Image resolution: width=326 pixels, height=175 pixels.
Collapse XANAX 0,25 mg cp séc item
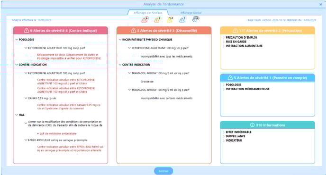26,98
